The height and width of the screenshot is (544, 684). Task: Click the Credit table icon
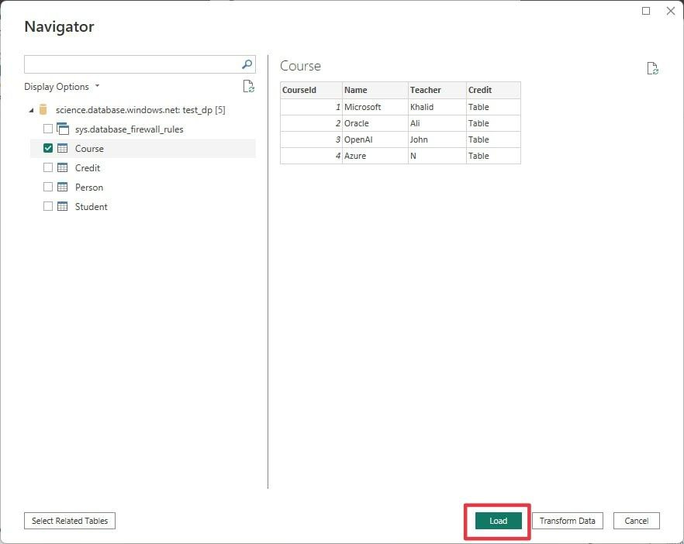coord(63,168)
